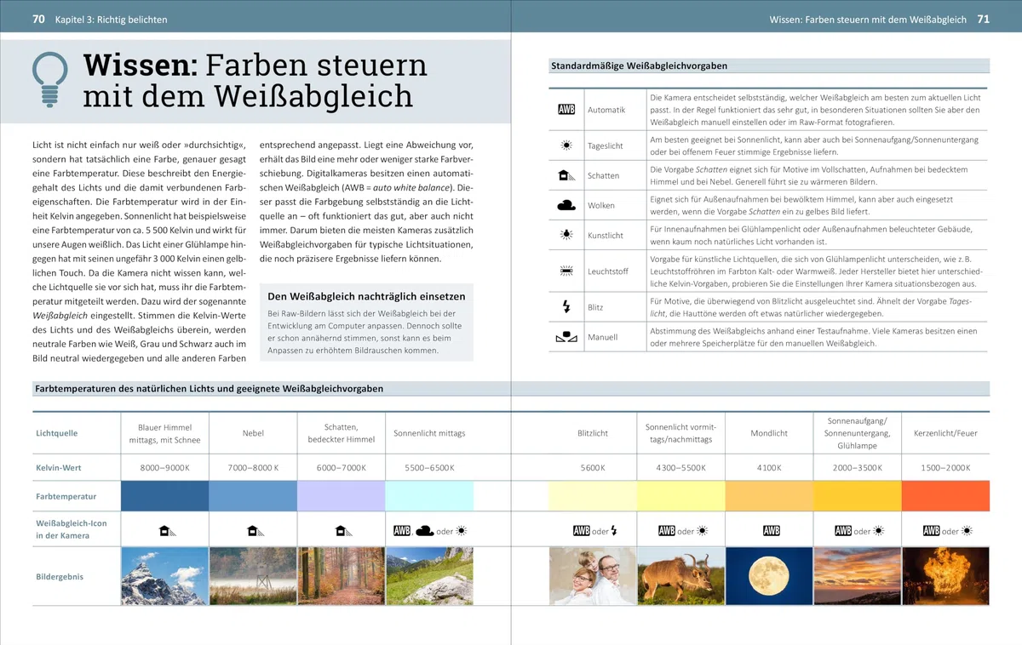Open the snowy mountain photo thumbnail
The image size is (1022, 645).
164,576
